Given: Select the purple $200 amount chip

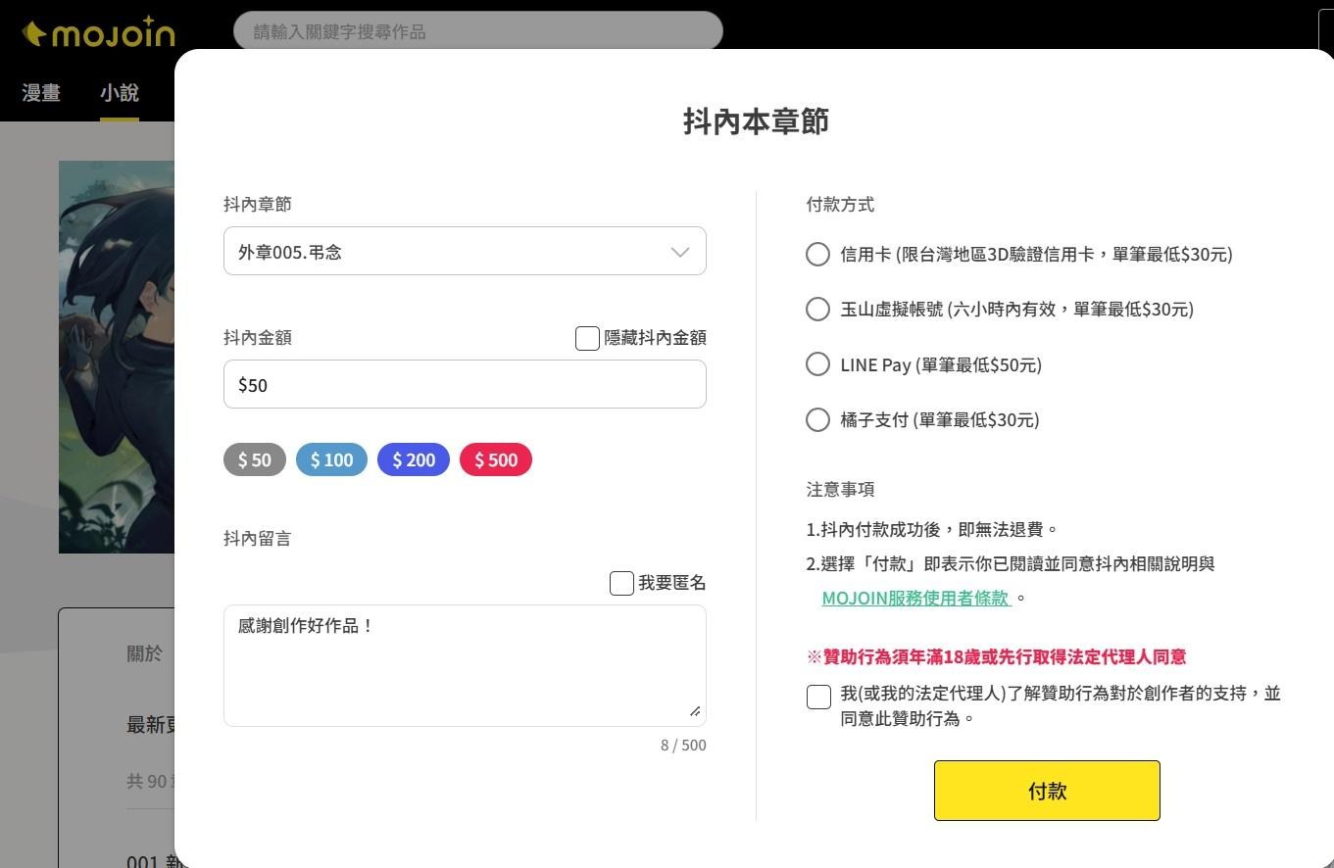Looking at the screenshot, I should coord(413,459).
